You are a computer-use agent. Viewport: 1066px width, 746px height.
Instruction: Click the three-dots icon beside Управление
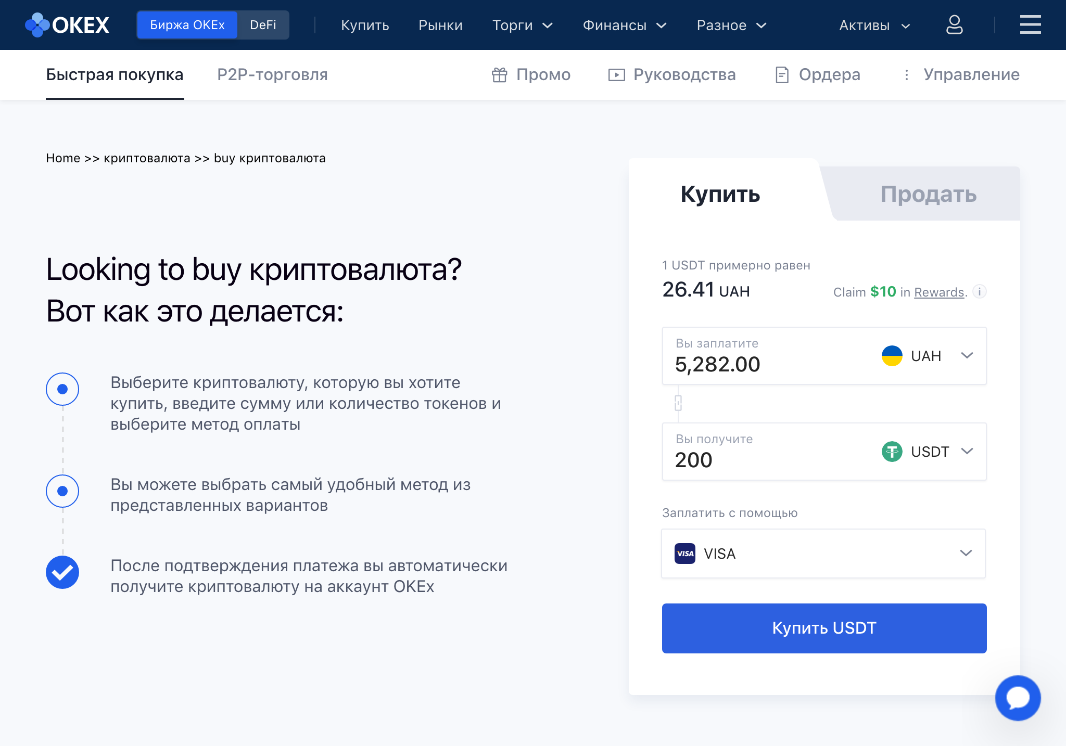[x=907, y=75]
